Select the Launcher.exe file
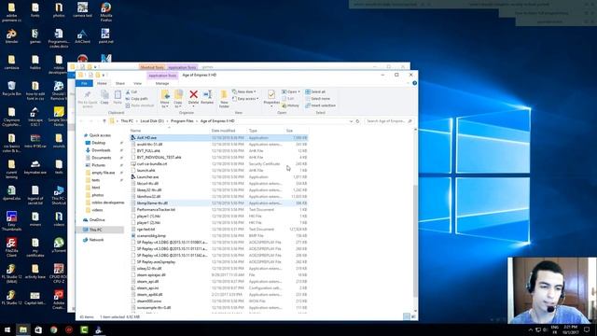This screenshot has width=597, height=336. pos(218,176)
